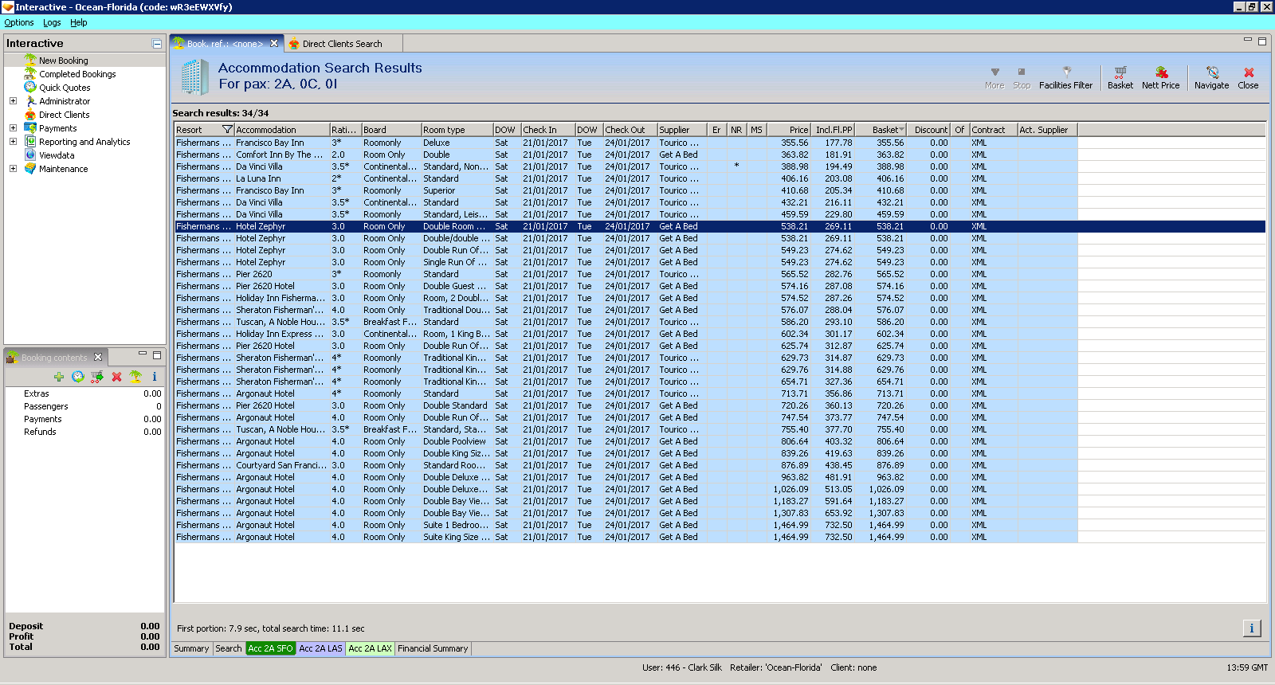Maximize the Booking contents panel
The image size is (1275, 685).
pos(157,354)
